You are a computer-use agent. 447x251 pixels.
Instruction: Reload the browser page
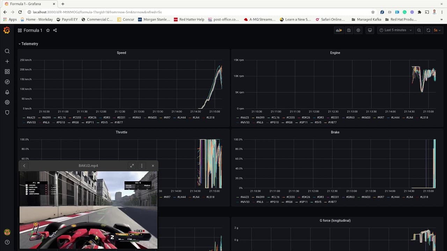click(20, 12)
